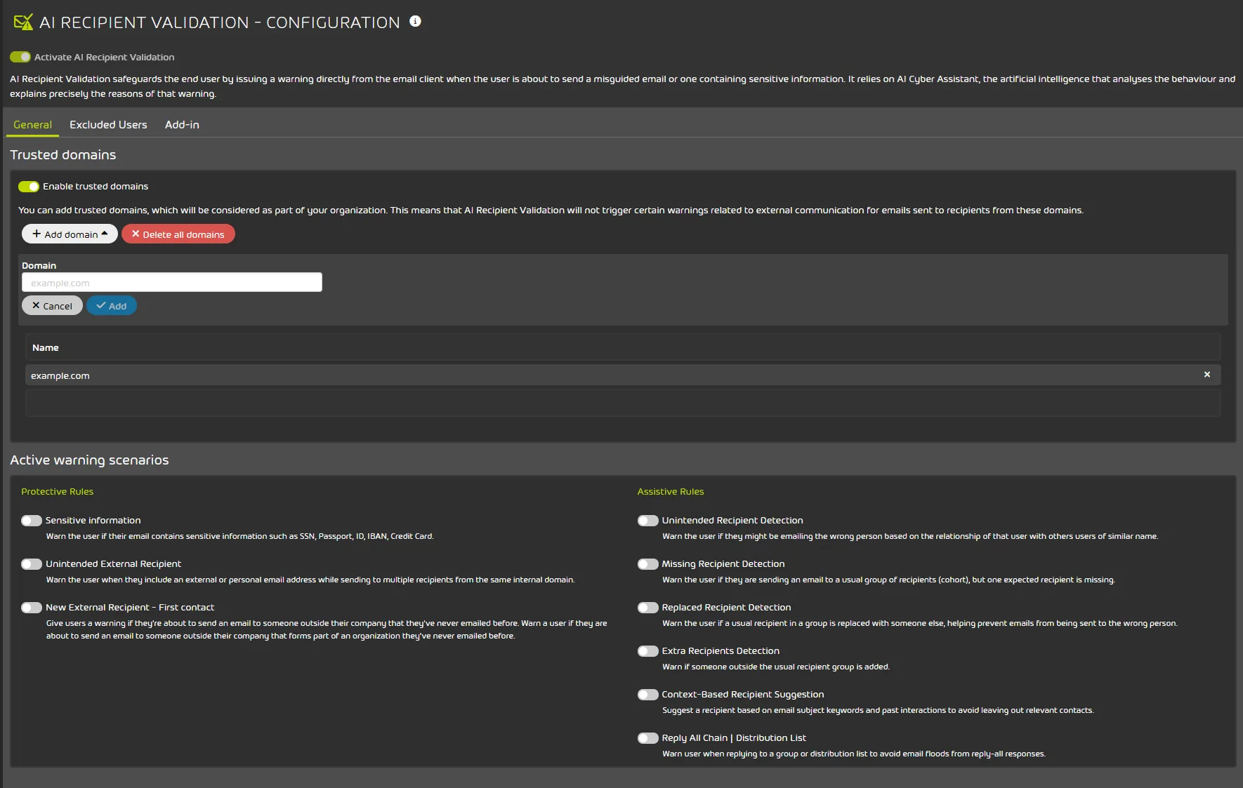Collapse the Add domain dropdown
The image size is (1243, 788).
tap(70, 234)
